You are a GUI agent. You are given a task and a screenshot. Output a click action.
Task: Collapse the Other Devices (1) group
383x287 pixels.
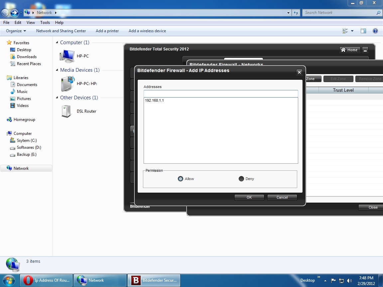click(x=57, y=98)
